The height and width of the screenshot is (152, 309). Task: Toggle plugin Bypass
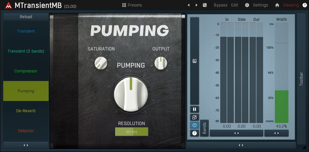[x=220, y=5]
